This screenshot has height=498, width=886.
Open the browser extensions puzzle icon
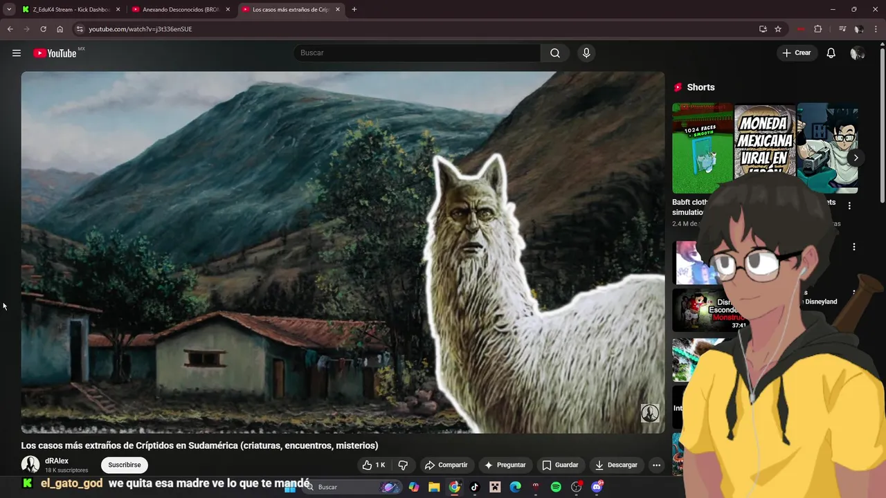[818, 29]
